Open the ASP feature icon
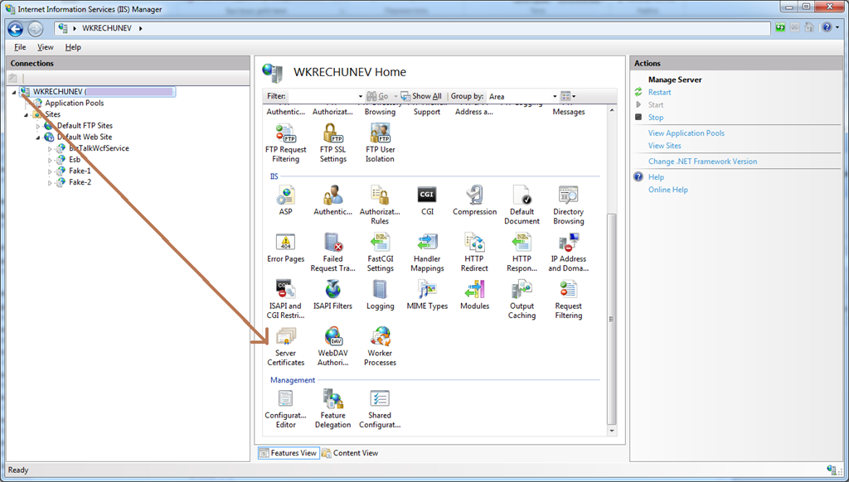This screenshot has height=482, width=849. 285,200
